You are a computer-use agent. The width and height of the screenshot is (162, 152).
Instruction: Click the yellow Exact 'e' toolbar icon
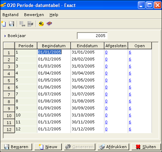(x=41, y=24)
